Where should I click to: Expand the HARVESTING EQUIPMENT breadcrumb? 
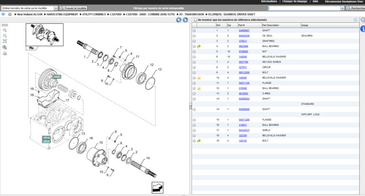(61, 14)
